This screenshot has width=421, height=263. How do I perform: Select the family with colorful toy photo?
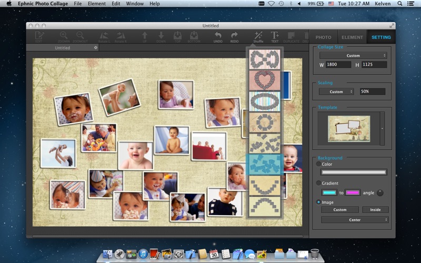[99, 138]
